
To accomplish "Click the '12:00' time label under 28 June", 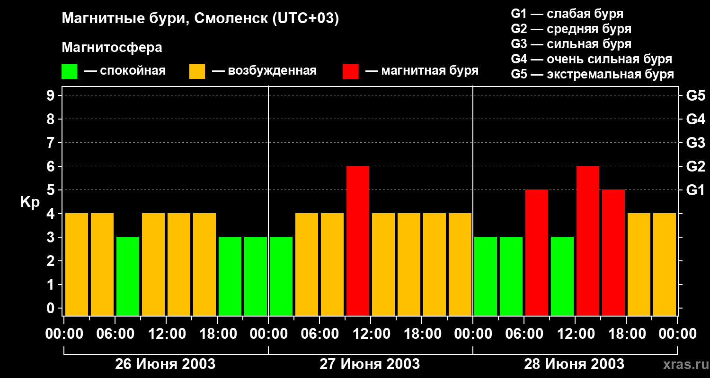I will click(575, 334).
